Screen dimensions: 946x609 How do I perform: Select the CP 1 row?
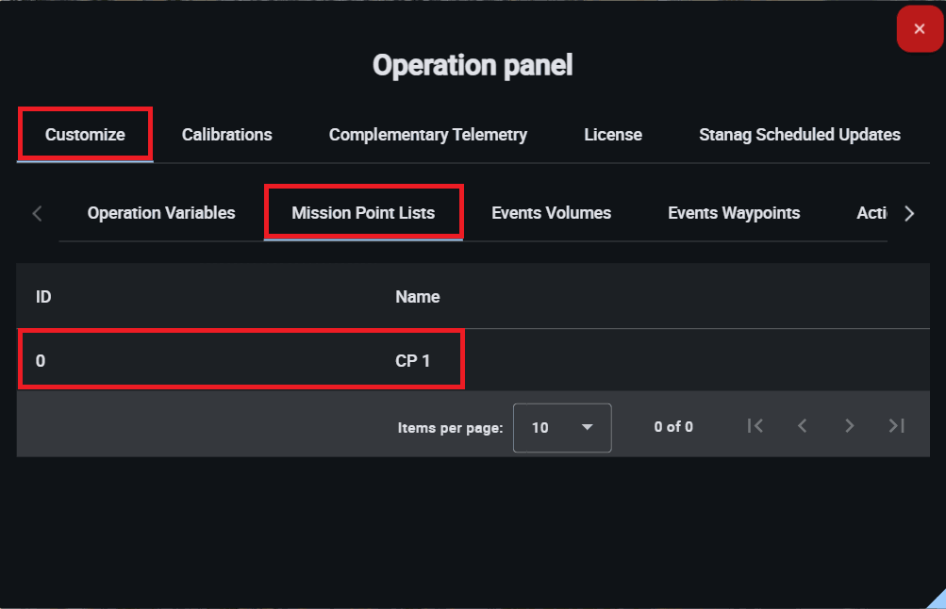(412, 360)
